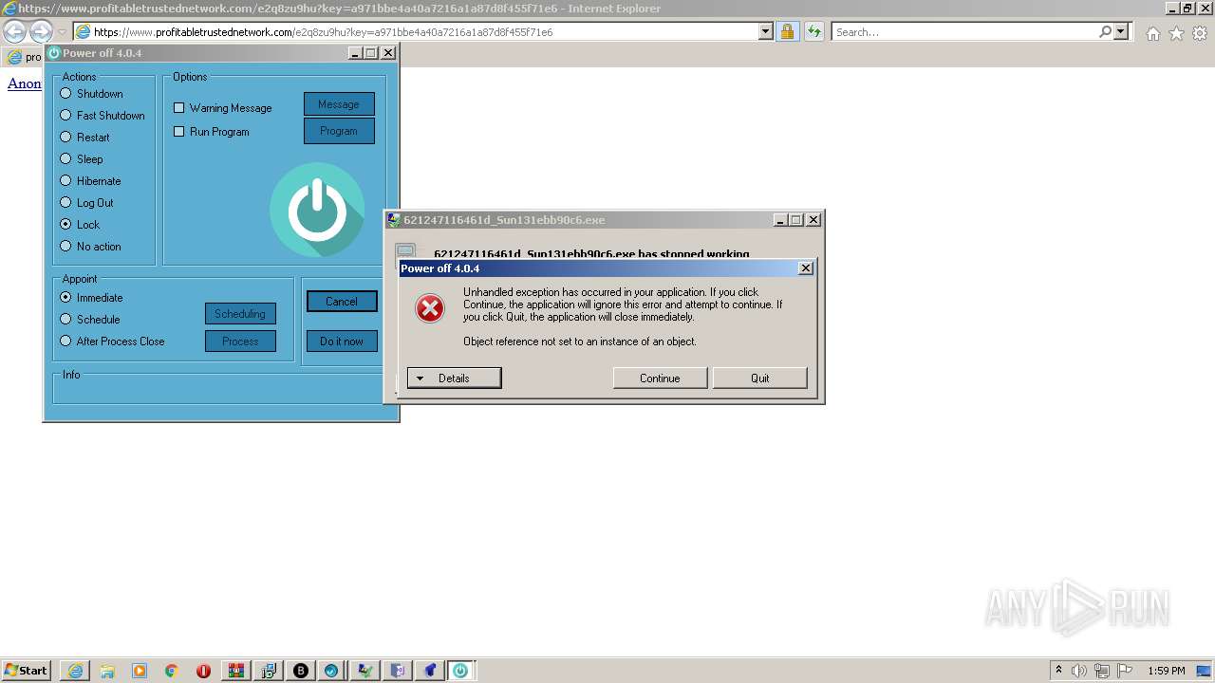Open the volume tray icon
This screenshot has height=683, width=1215.
(x=1079, y=671)
